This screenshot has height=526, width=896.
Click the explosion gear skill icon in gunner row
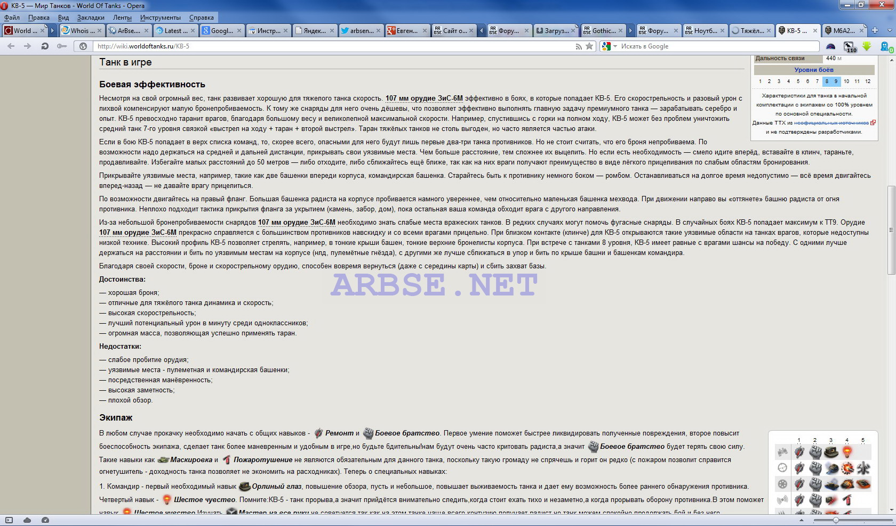point(847,468)
